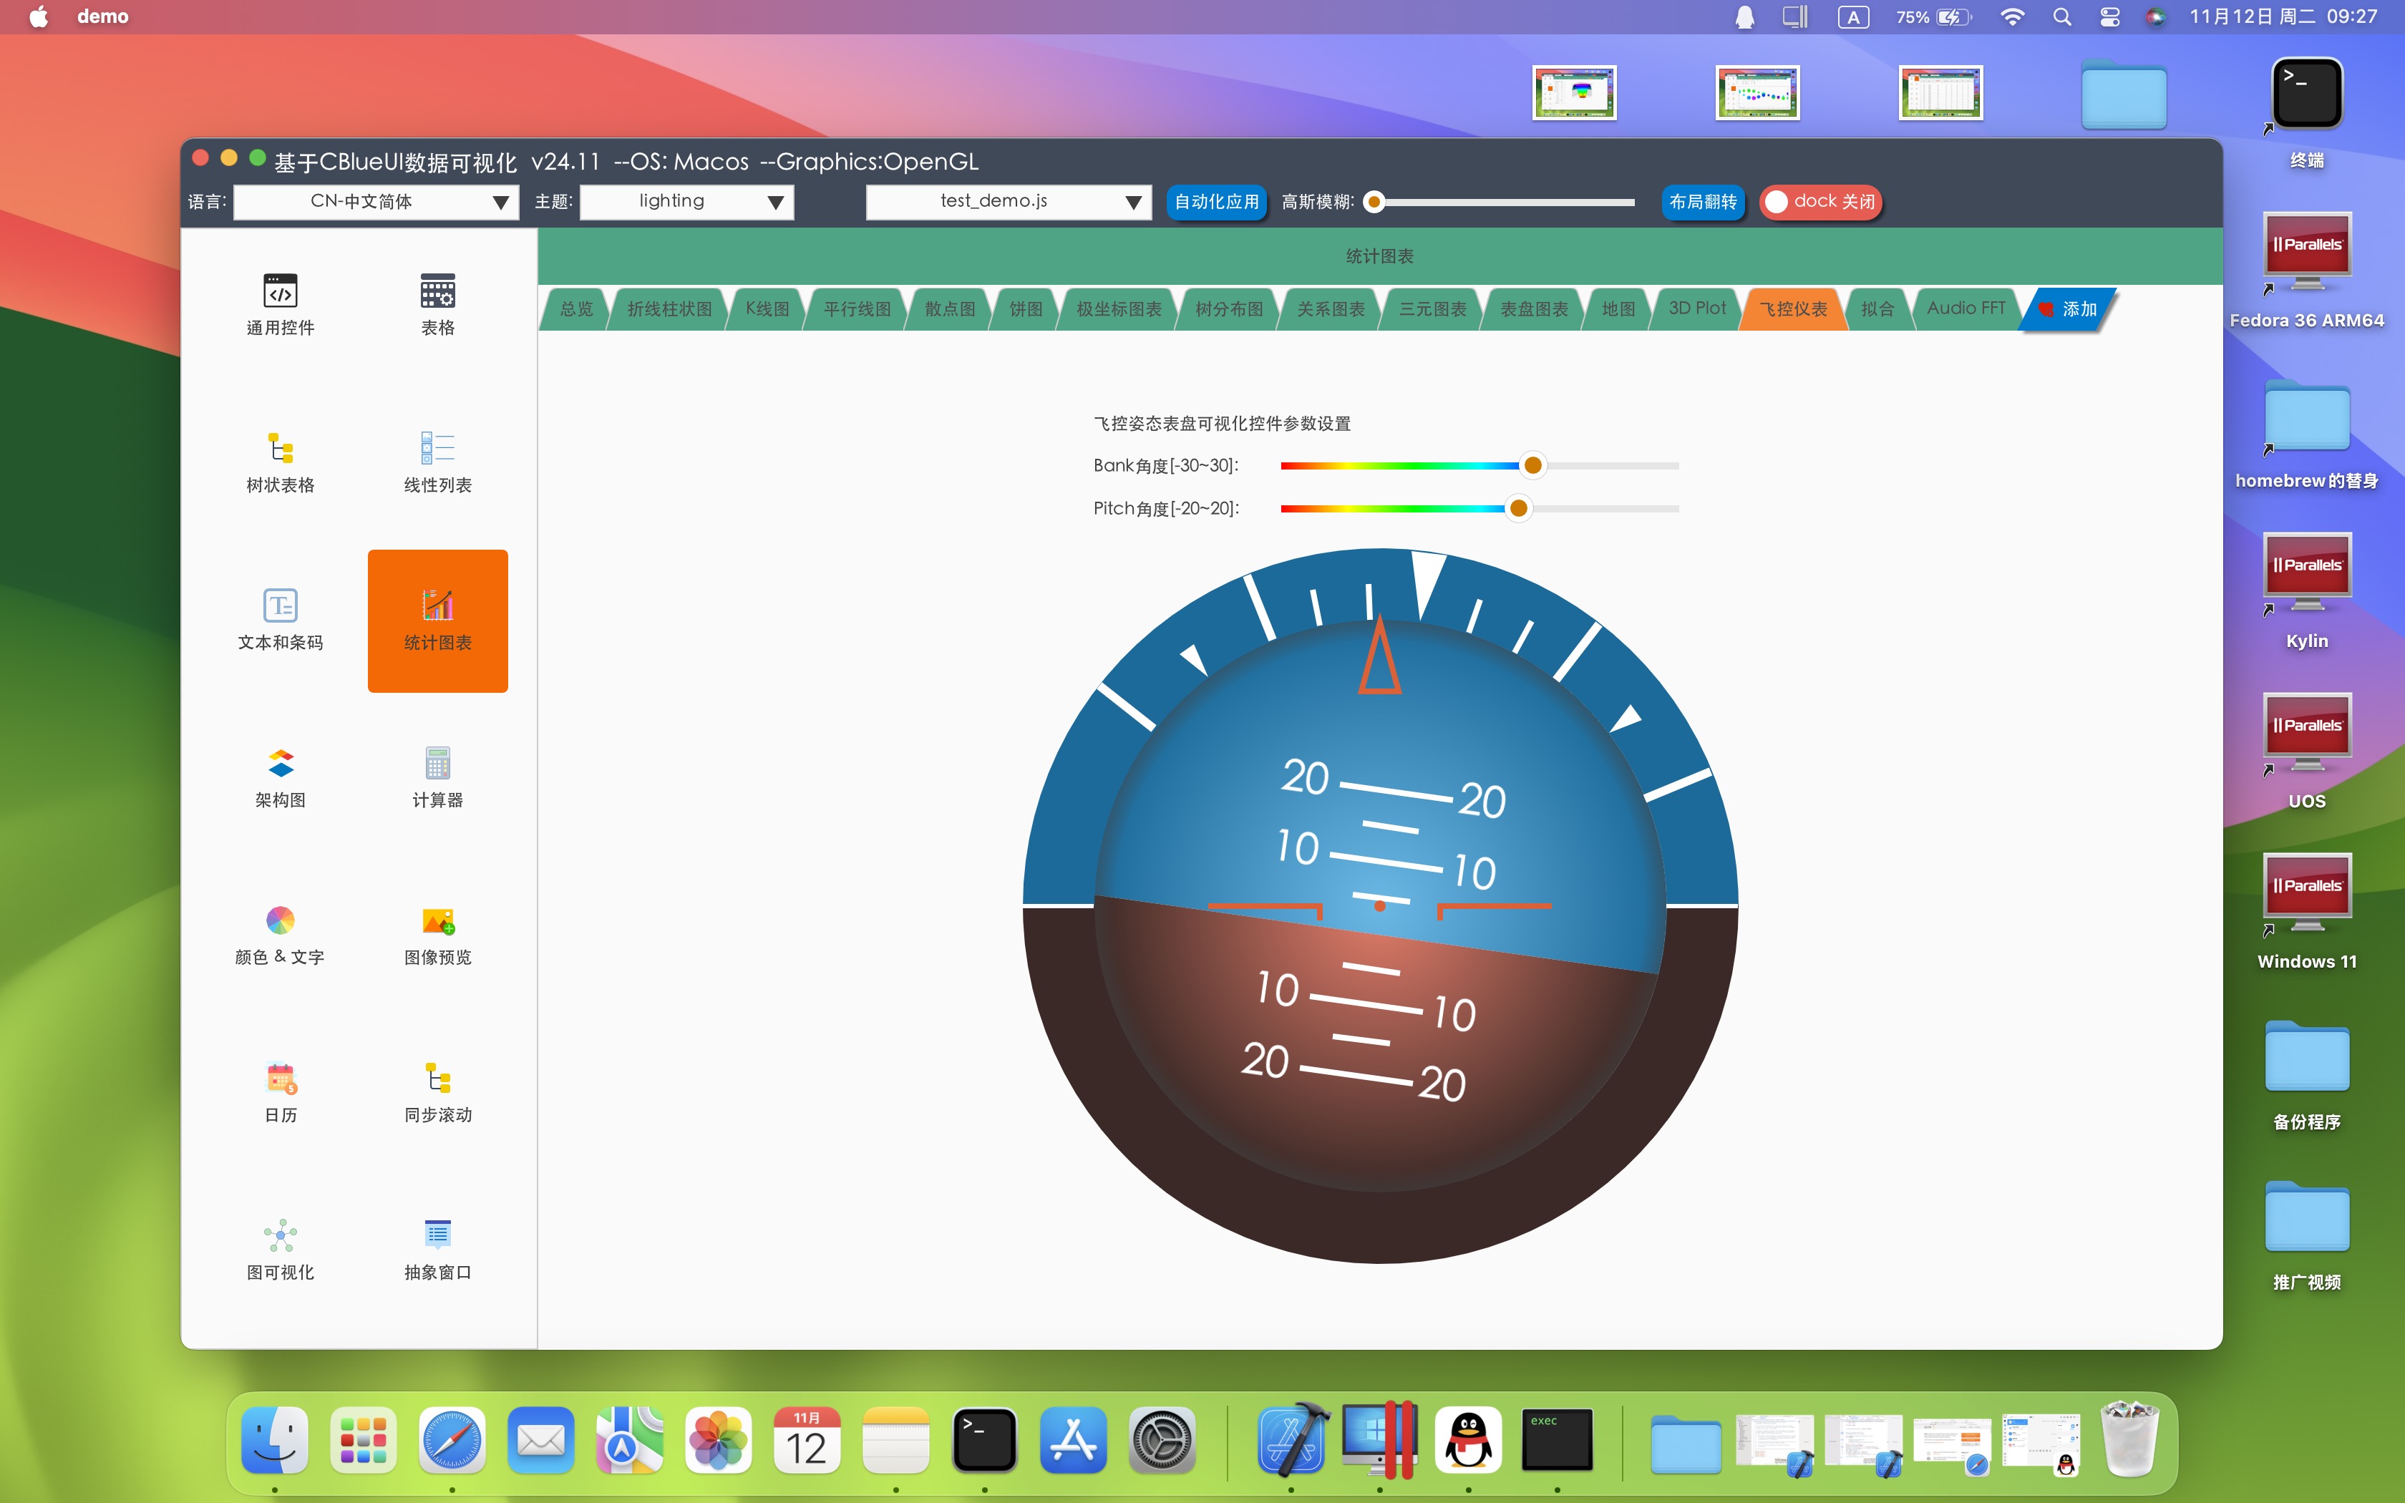Screen dimensions: 2405x1503
Task: Open the 推广视频 desktop folder
Action: (x=2307, y=1235)
